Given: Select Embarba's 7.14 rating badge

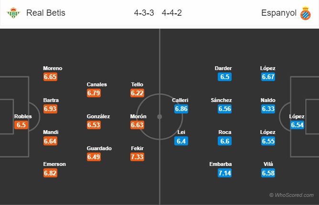Looking at the screenshot, I should click(224, 173).
